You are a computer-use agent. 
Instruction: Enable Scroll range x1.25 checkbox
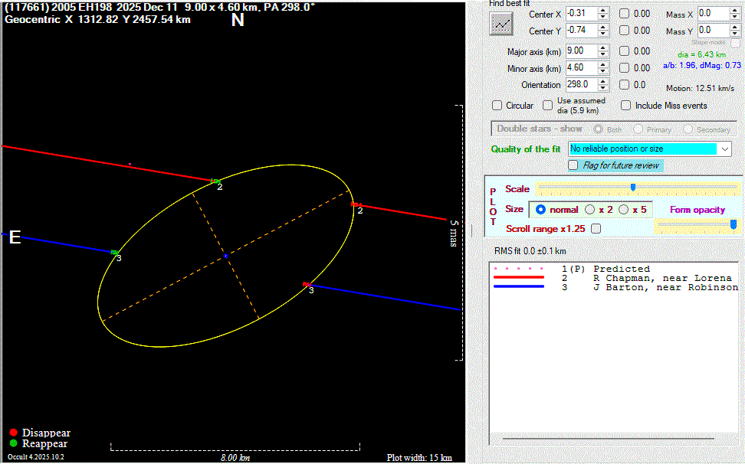[x=596, y=228]
